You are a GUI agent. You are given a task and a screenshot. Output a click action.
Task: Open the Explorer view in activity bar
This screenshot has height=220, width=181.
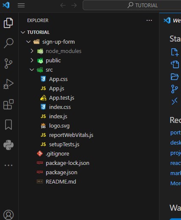point(8,23)
